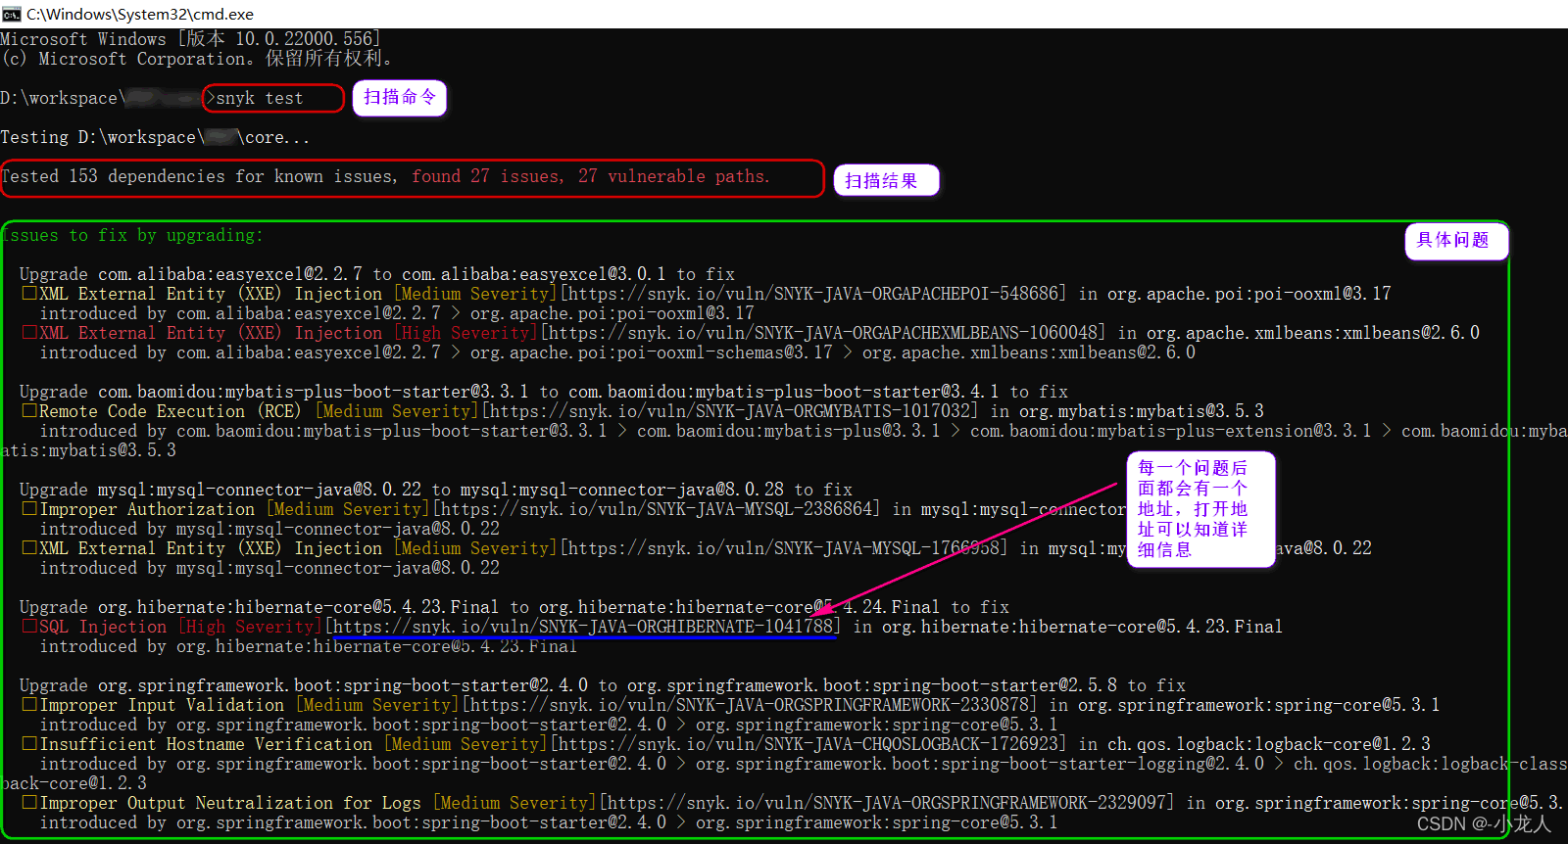The image size is (1568, 844).
Task: Click the 'Improper Output Neutralization for Logs' title
Action: (230, 803)
